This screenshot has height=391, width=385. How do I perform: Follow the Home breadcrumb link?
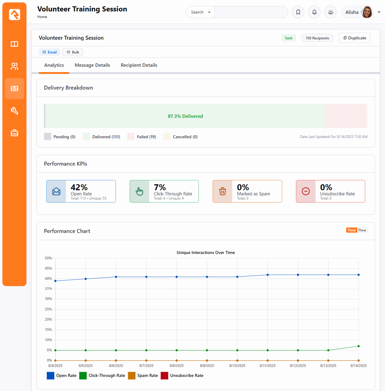42,17
